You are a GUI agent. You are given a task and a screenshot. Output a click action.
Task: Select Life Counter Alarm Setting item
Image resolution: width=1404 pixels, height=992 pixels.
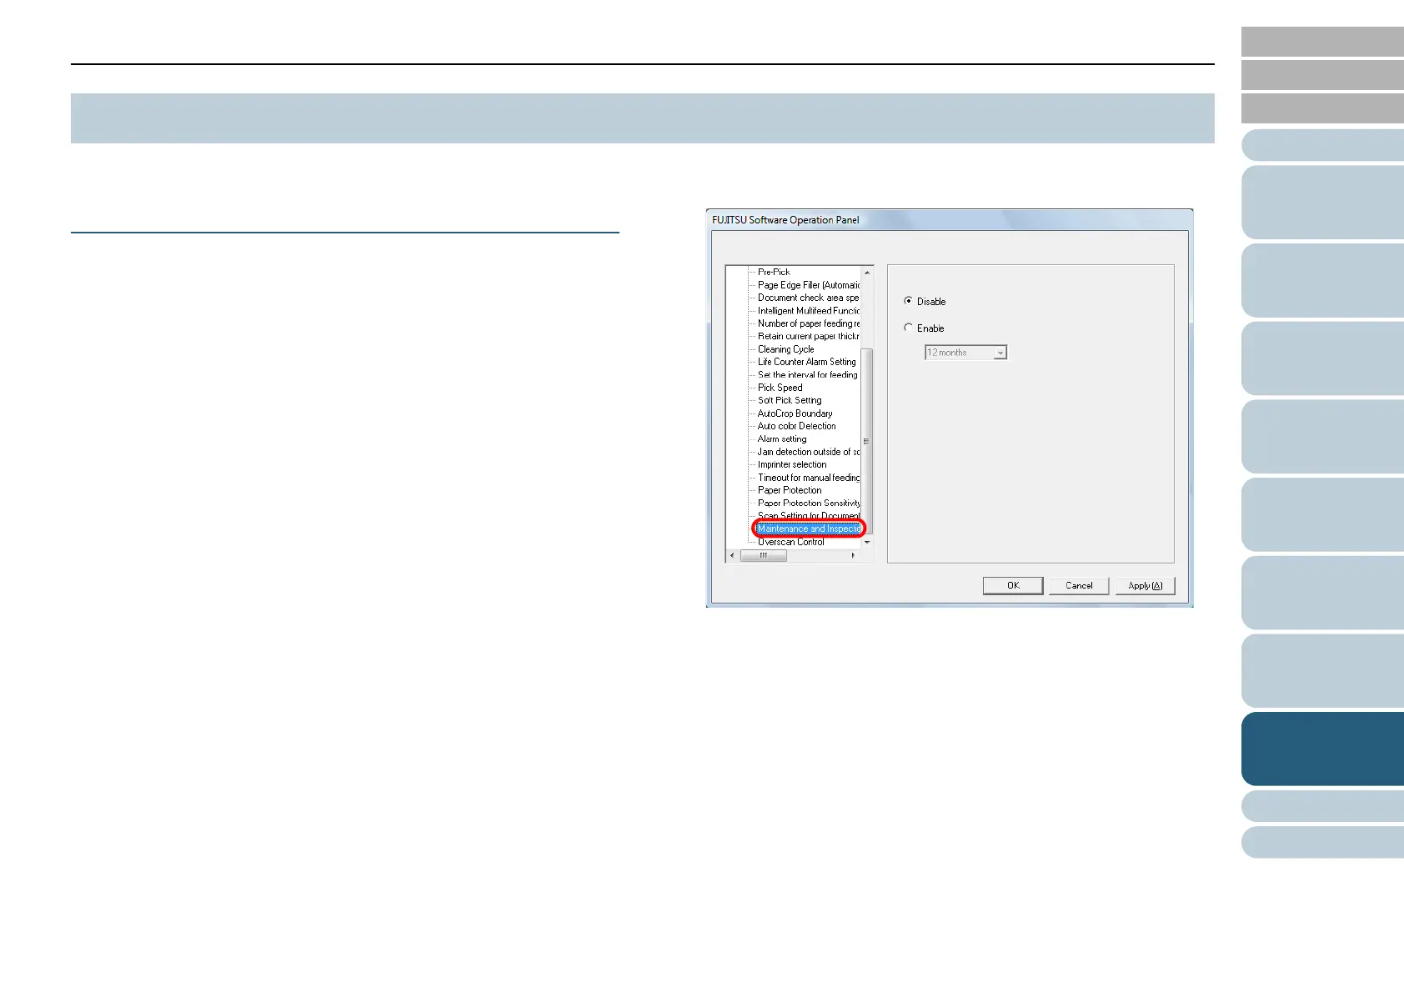point(807,362)
